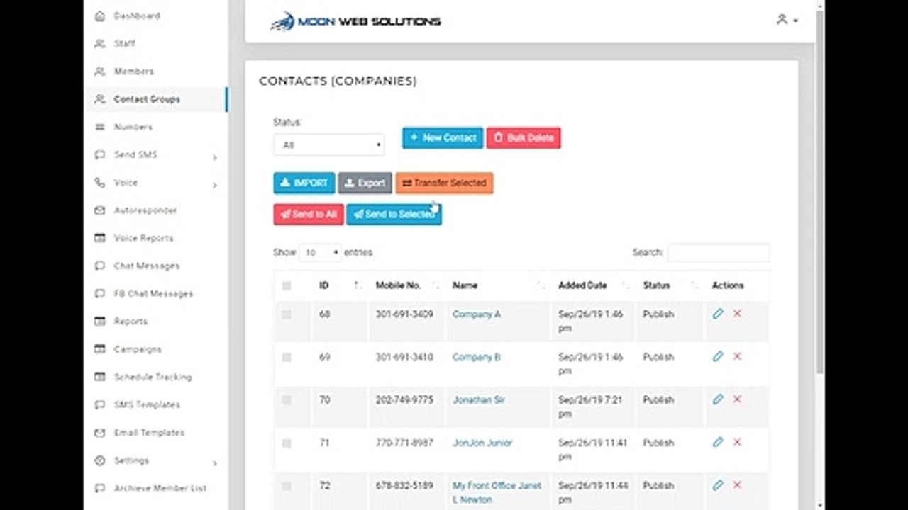Sort table by Name column
Image resolution: width=908 pixels, height=510 pixels.
(497, 285)
